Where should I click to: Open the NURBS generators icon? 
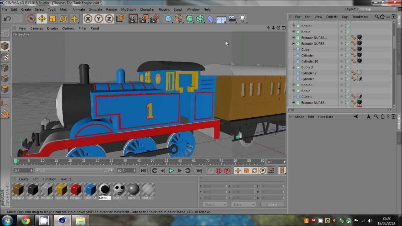coord(190,19)
